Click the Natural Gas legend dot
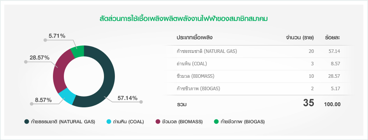 pyautogui.click(x=27, y=121)
